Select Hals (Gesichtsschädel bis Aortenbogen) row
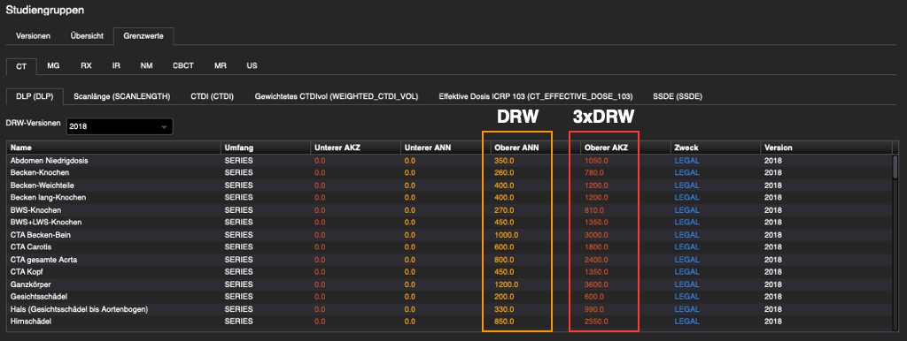This screenshot has width=907, height=341. [x=449, y=309]
